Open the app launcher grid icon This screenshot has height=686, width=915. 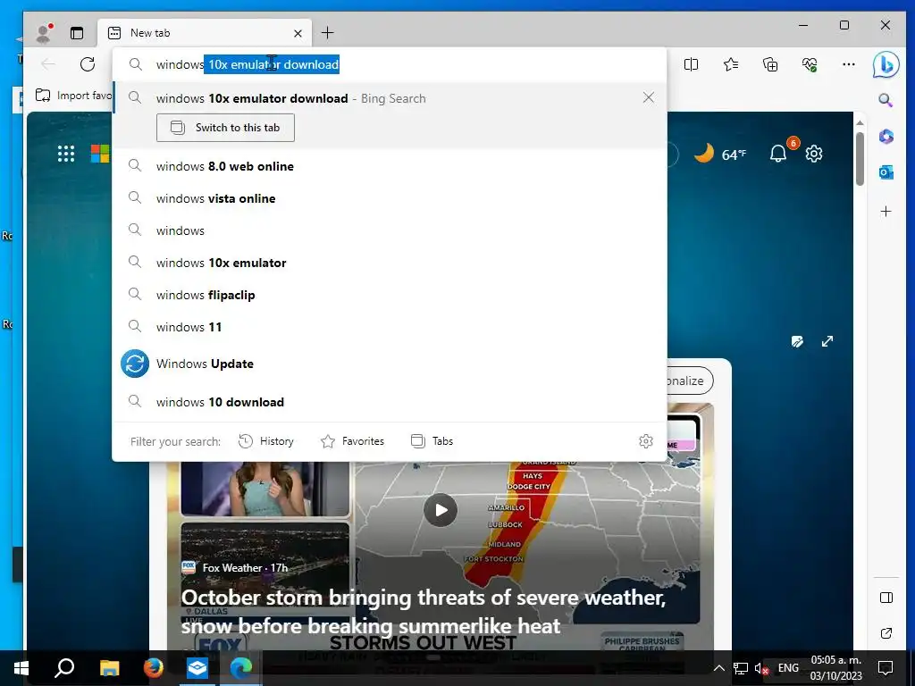point(66,154)
